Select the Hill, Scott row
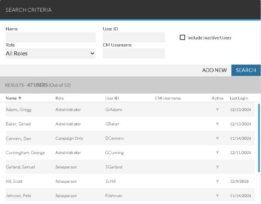This screenshot has width=261, height=204. [15, 181]
